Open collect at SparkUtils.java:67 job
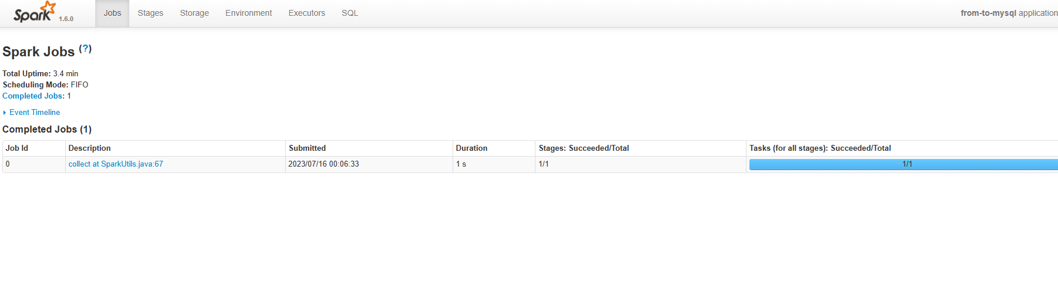The width and height of the screenshot is (1058, 281). point(116,164)
